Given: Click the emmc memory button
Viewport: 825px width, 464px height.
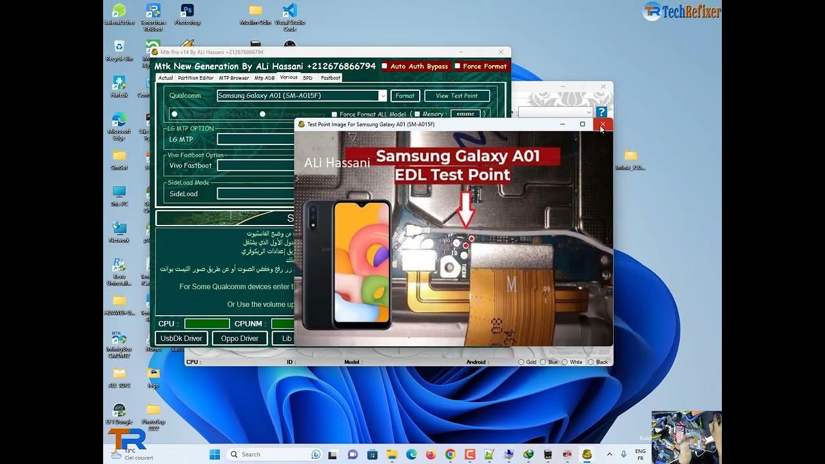Looking at the screenshot, I should click(465, 114).
